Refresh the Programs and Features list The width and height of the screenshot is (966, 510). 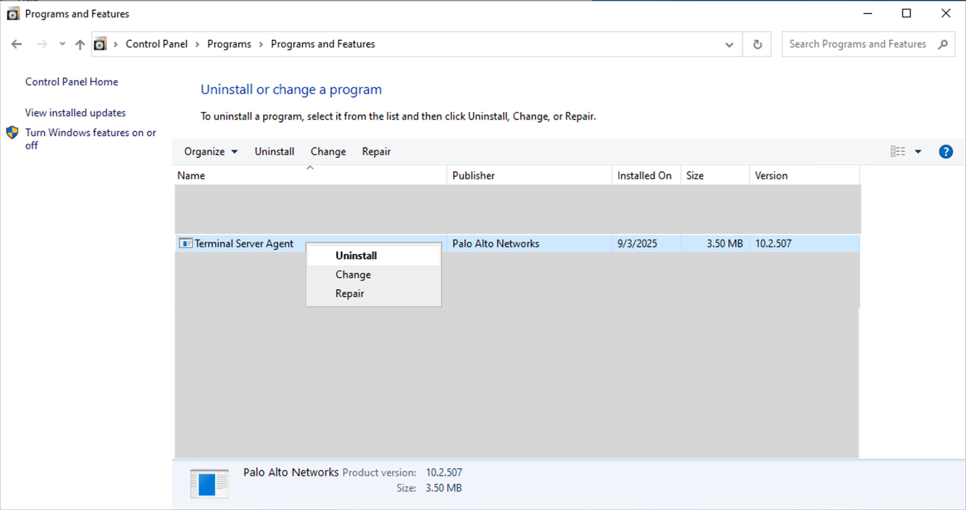(x=757, y=45)
